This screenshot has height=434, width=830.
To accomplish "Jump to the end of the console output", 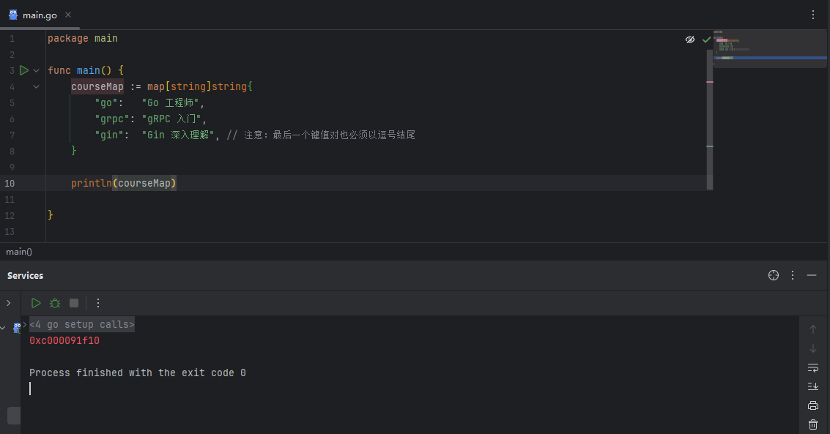I will (813, 386).
